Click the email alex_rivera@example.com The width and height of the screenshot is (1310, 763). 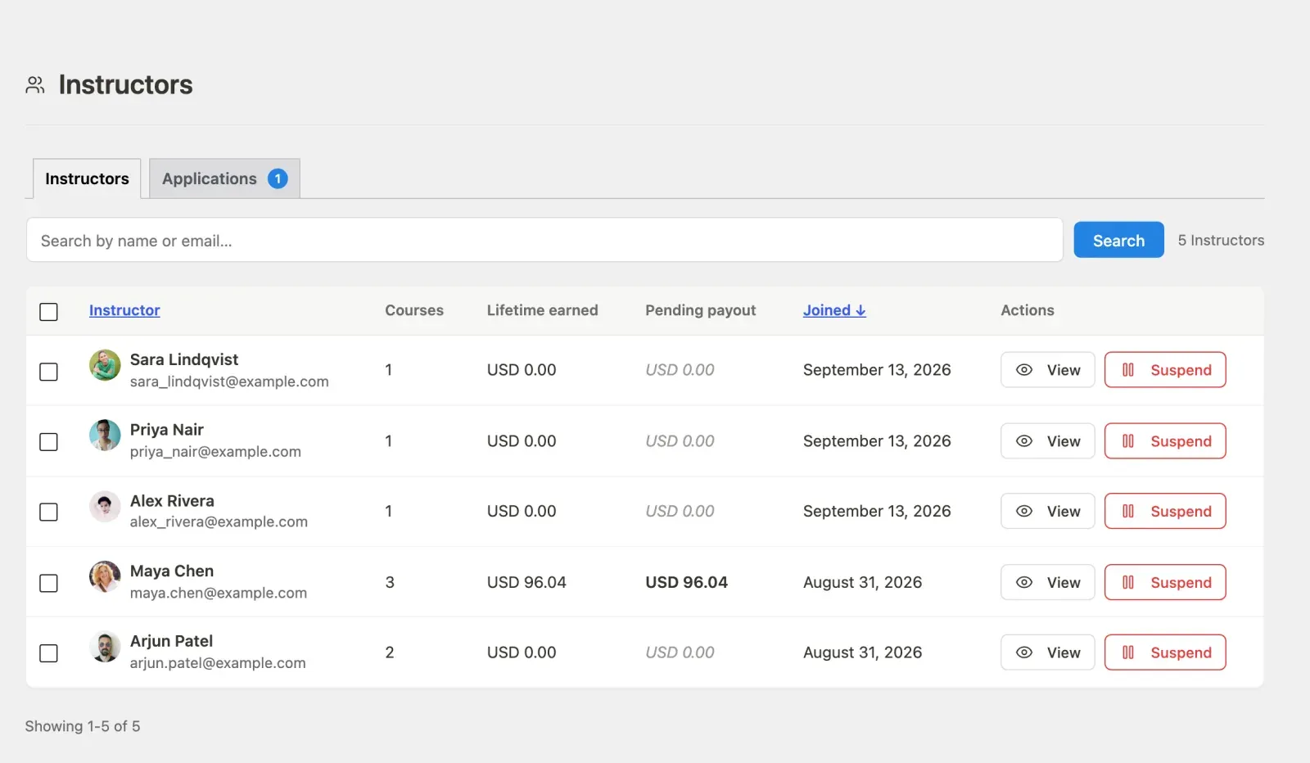point(219,521)
